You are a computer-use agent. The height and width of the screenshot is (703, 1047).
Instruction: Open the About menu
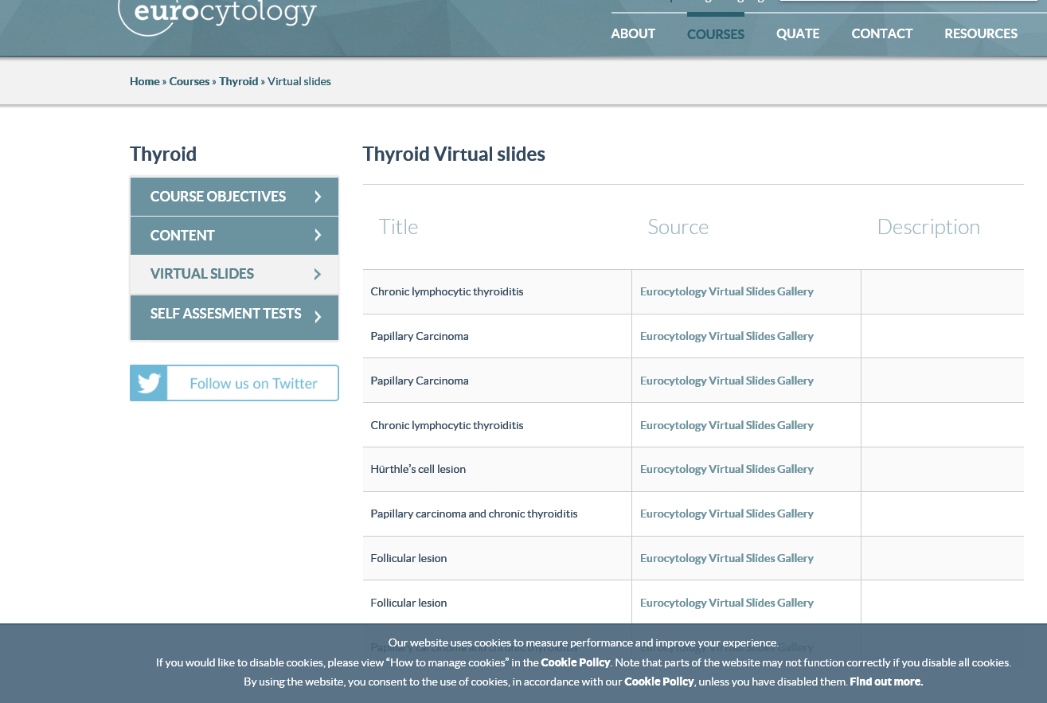(x=633, y=33)
